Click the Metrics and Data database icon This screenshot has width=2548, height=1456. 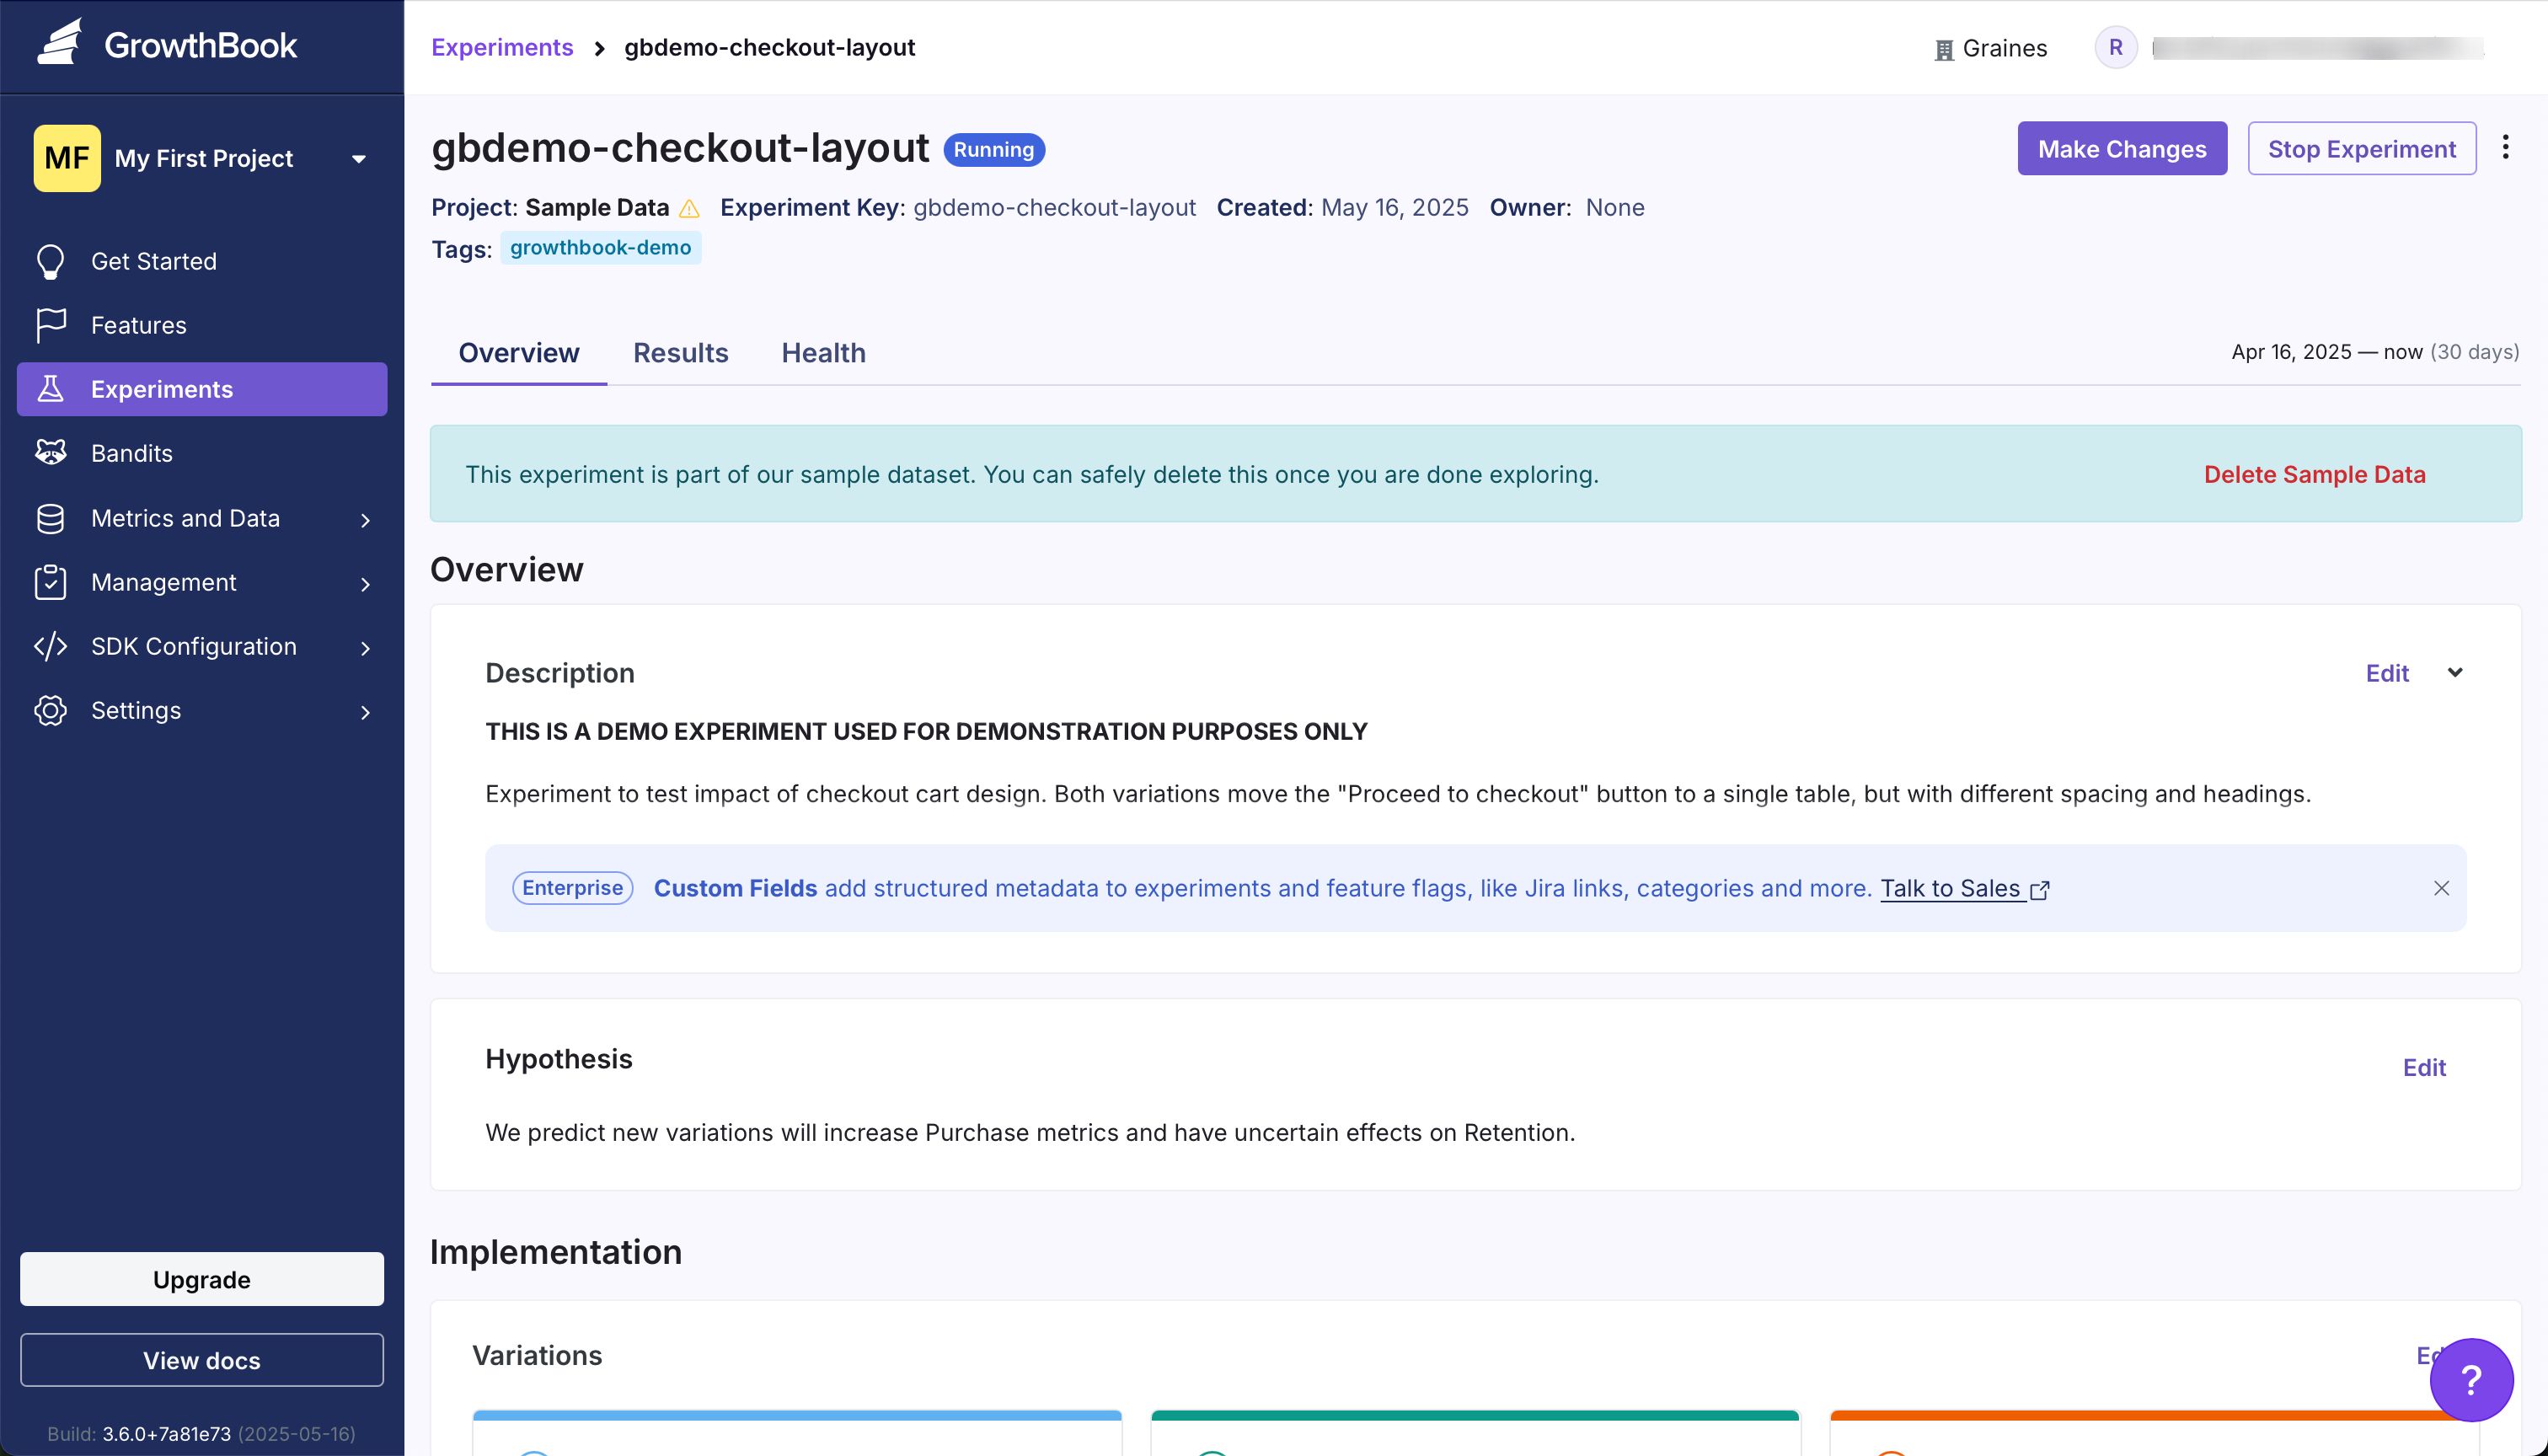(50, 518)
